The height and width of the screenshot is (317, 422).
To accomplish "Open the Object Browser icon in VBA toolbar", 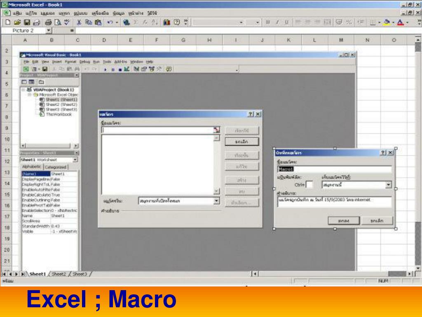I will tap(152, 69).
